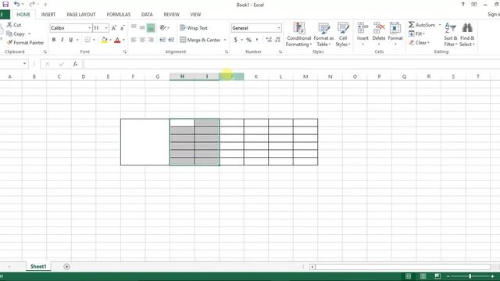
Task: Apply Accounting dollar number format
Action: [236, 40]
